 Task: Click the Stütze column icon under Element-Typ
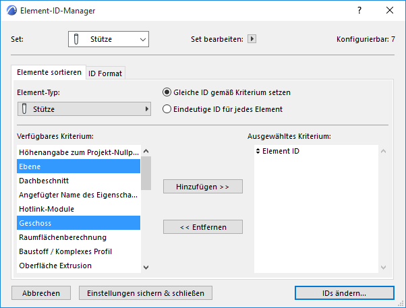point(25,109)
